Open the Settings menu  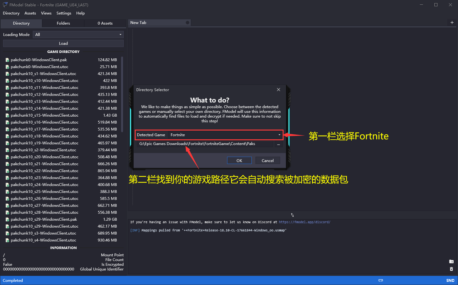(x=64, y=13)
